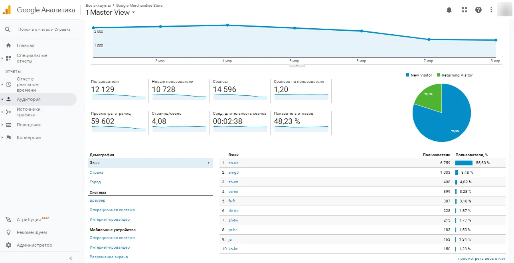Open the help question mark icon

[478, 10]
